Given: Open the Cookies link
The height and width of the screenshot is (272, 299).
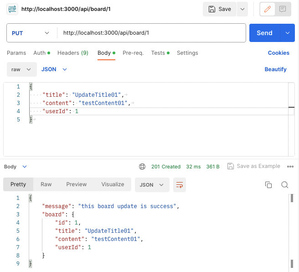Looking at the screenshot, I should 278,53.
